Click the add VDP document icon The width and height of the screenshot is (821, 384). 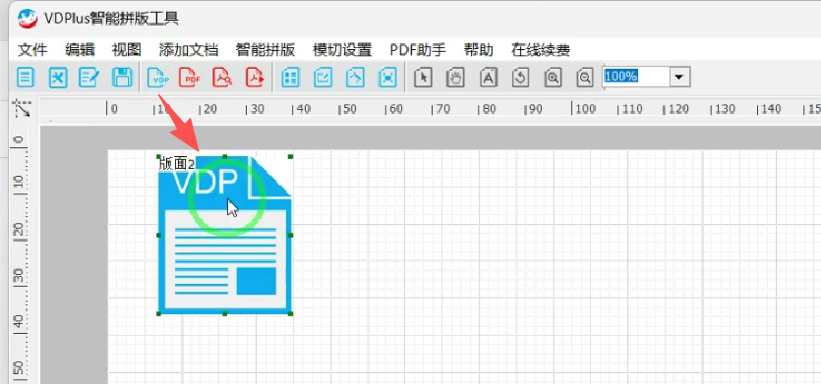point(158,78)
